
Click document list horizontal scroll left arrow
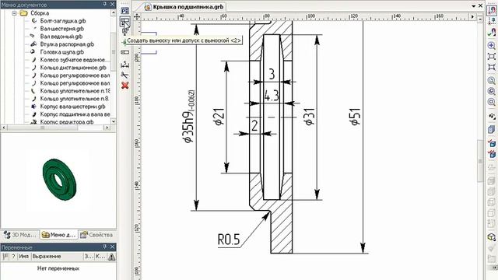pyautogui.click(x=4, y=128)
